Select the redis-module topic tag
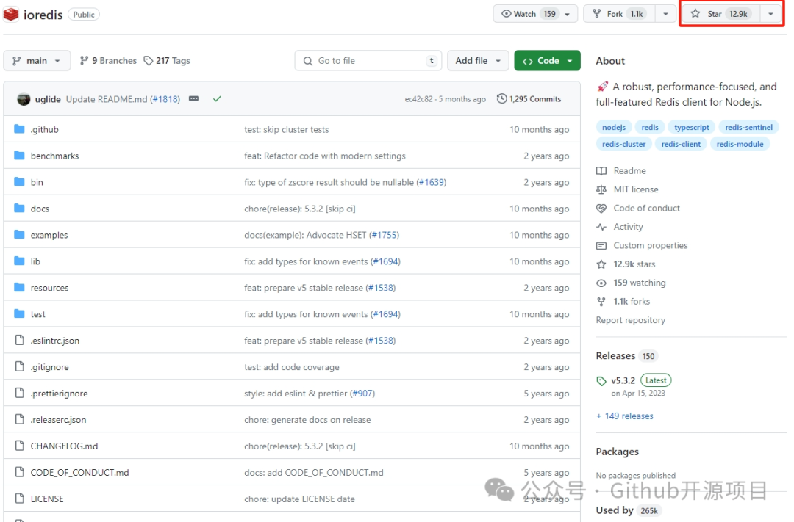This screenshot has height=522, width=794. pyautogui.click(x=740, y=144)
